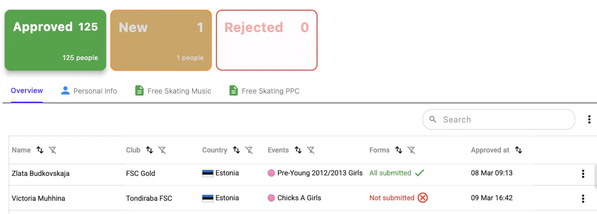Open row actions for Zlata Budkovskaja

point(583,174)
